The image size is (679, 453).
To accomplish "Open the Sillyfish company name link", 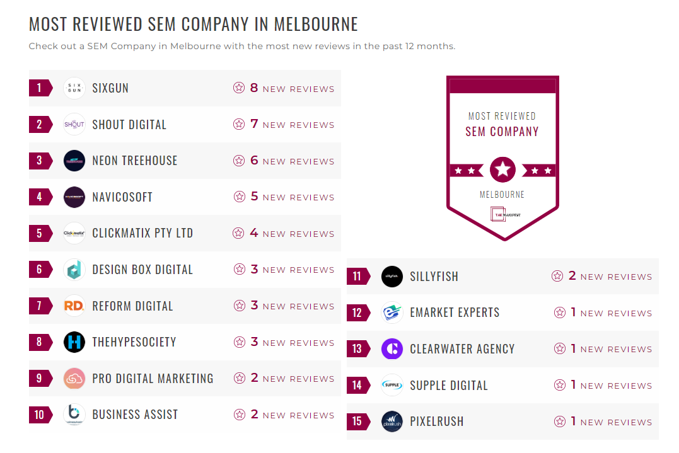I will (434, 277).
